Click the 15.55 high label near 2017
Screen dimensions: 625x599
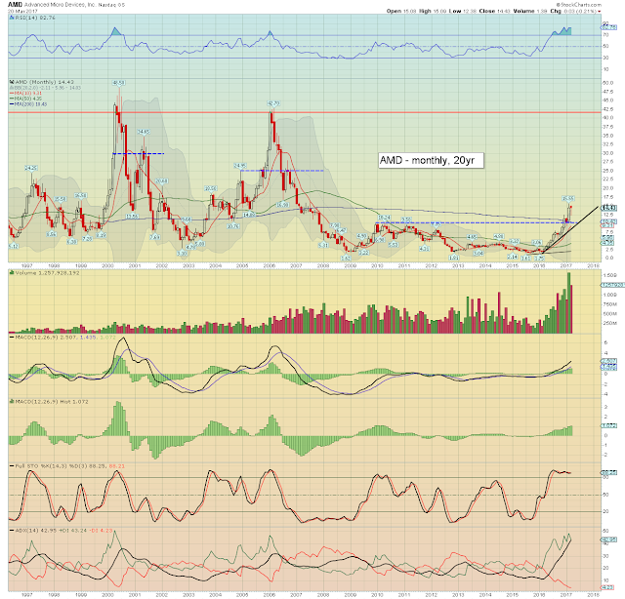click(x=568, y=198)
